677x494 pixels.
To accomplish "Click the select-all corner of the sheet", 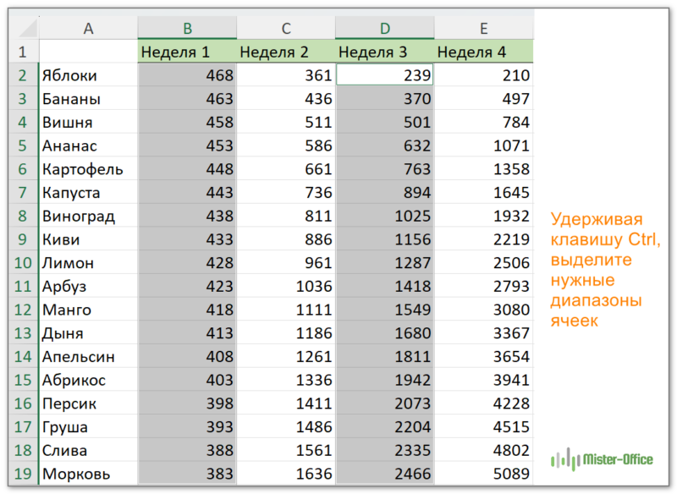I will [x=23, y=29].
